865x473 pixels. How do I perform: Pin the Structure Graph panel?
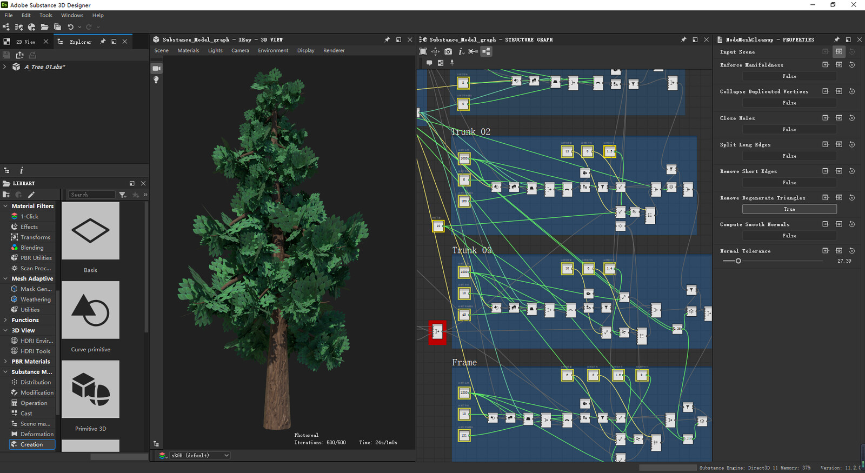(683, 39)
